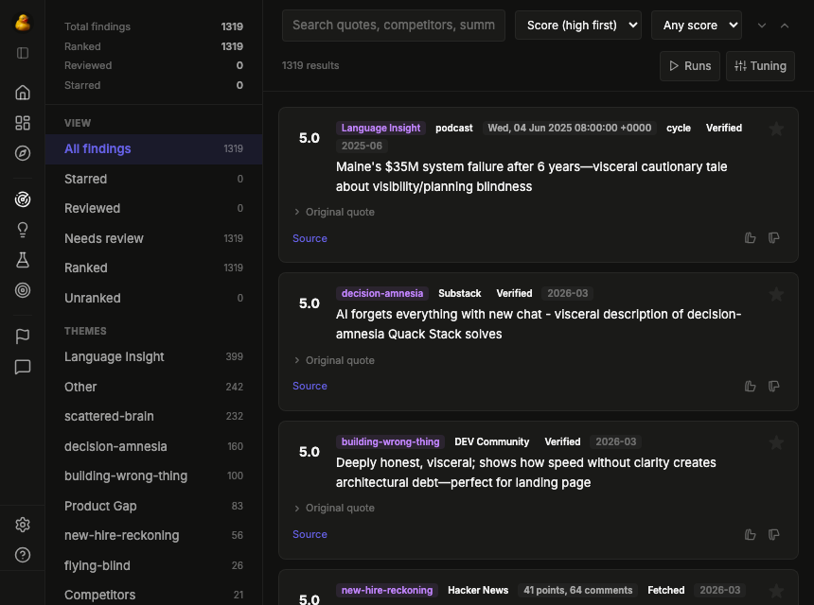814x605 pixels.
Task: Click the flask experiments icon
Action: coord(22,260)
